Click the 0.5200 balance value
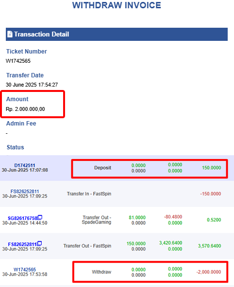 click(x=214, y=220)
